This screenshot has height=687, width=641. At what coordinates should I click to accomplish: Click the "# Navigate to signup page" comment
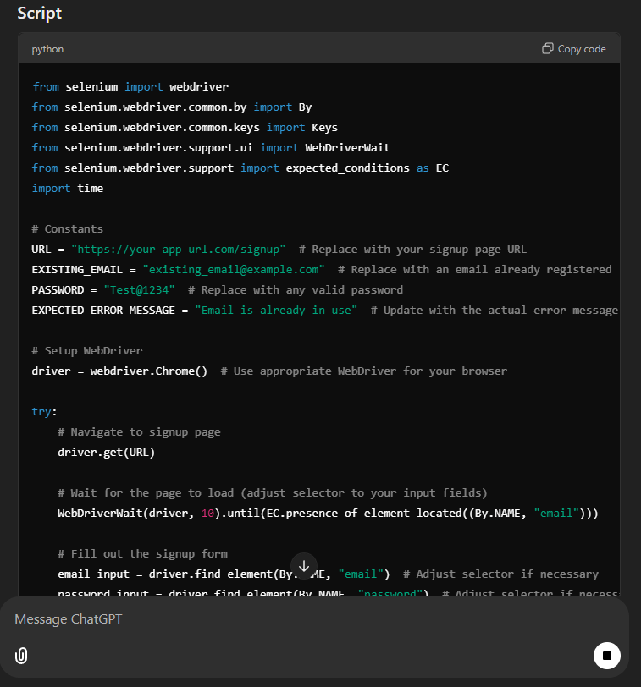coord(139,432)
